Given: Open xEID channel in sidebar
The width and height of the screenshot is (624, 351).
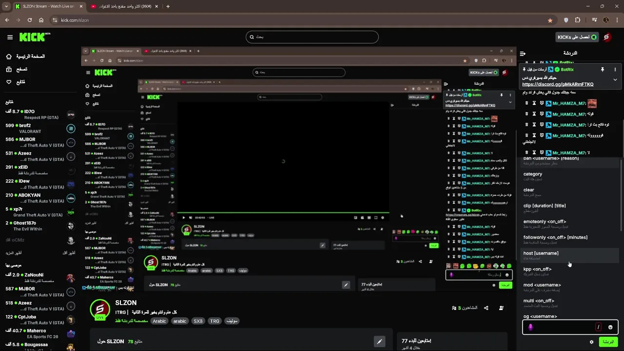Looking at the screenshot, I should 40,170.
